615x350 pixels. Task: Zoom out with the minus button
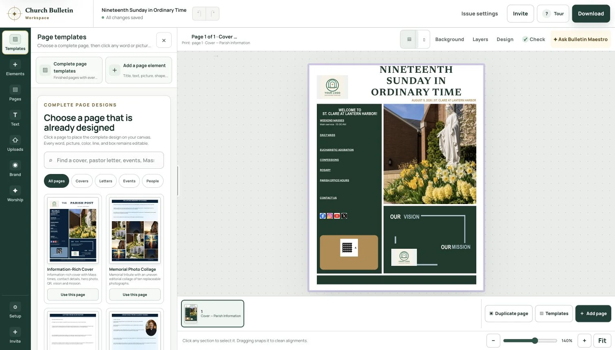click(493, 341)
